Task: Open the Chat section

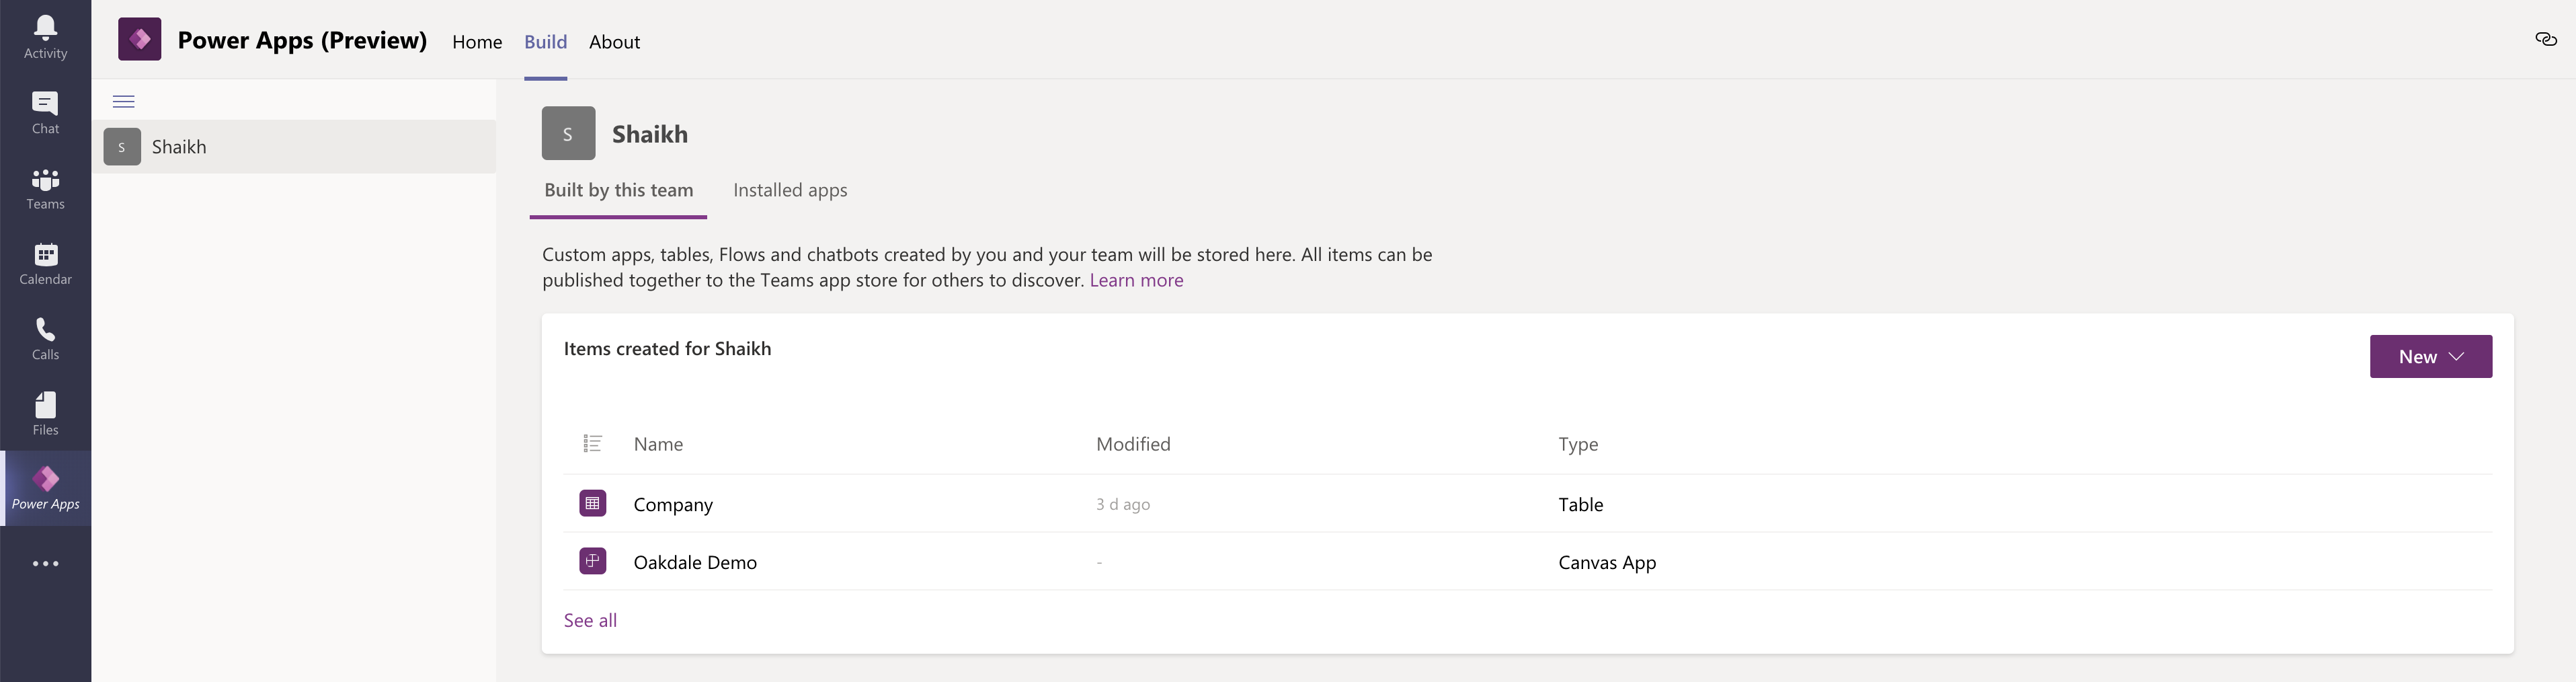Action: coord(45,113)
